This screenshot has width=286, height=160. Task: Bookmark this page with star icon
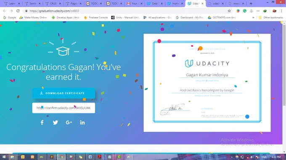229,11
